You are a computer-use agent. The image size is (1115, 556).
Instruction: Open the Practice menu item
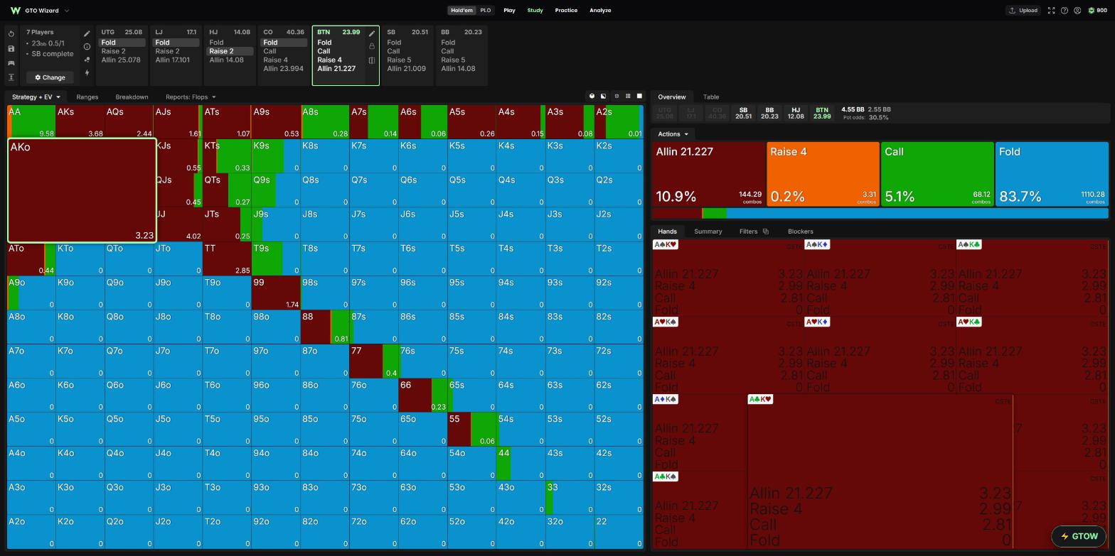pos(566,11)
